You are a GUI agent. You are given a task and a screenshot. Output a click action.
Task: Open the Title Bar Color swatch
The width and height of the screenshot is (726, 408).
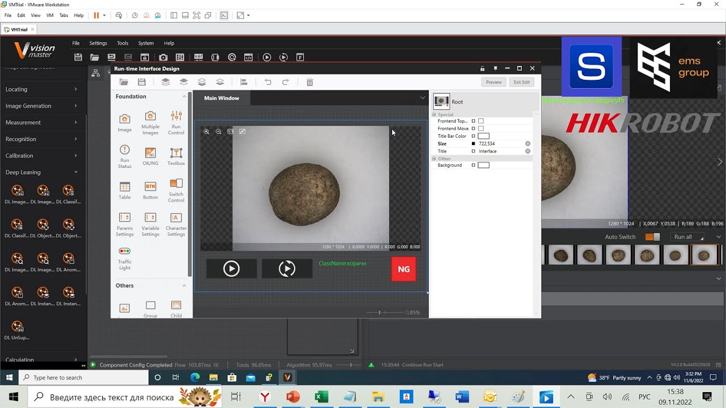tap(483, 136)
